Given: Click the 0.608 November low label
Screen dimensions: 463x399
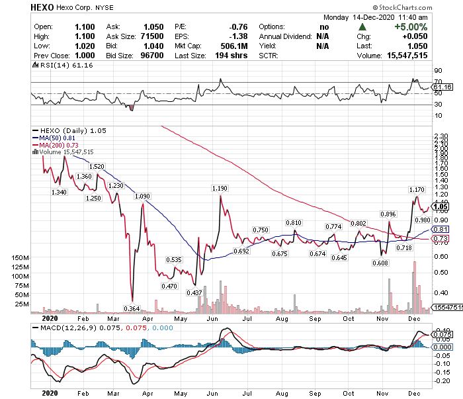Looking at the screenshot, I should point(380,263).
